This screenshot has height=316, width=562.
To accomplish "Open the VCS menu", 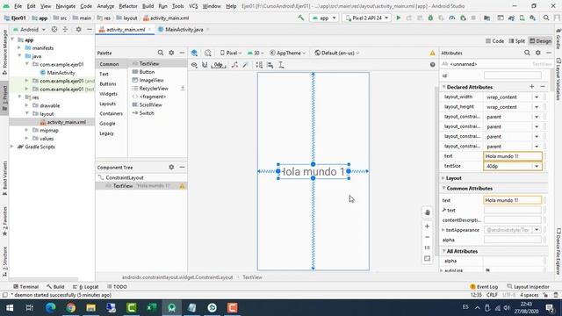I will coord(193,6).
